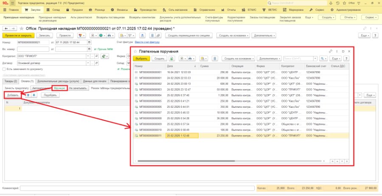Open the Продажи section
Viewport: 382px width, 196px height.
(74, 10)
